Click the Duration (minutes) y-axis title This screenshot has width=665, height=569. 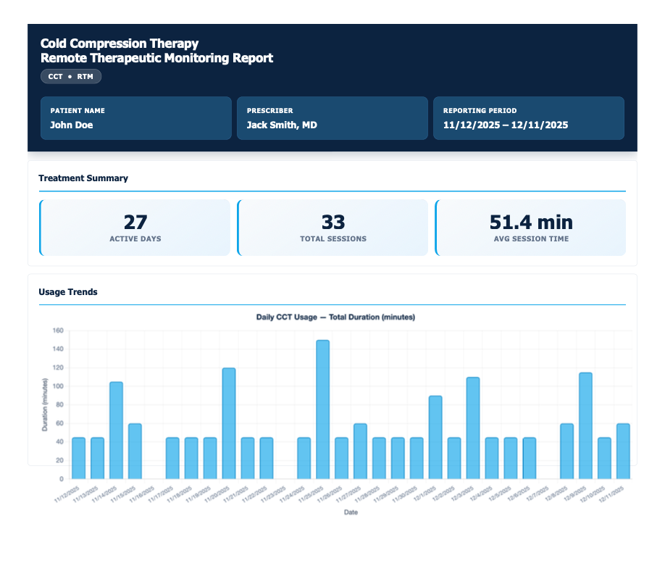click(44, 404)
